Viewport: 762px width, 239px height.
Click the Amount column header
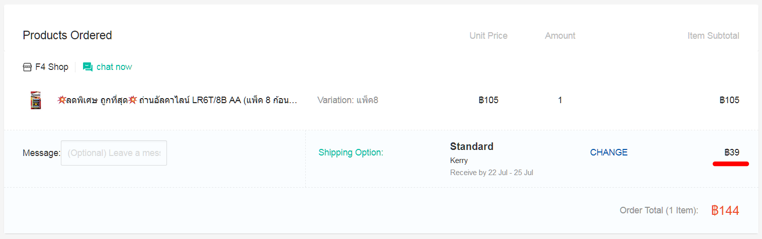point(560,36)
